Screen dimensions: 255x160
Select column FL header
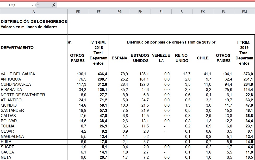223,11
